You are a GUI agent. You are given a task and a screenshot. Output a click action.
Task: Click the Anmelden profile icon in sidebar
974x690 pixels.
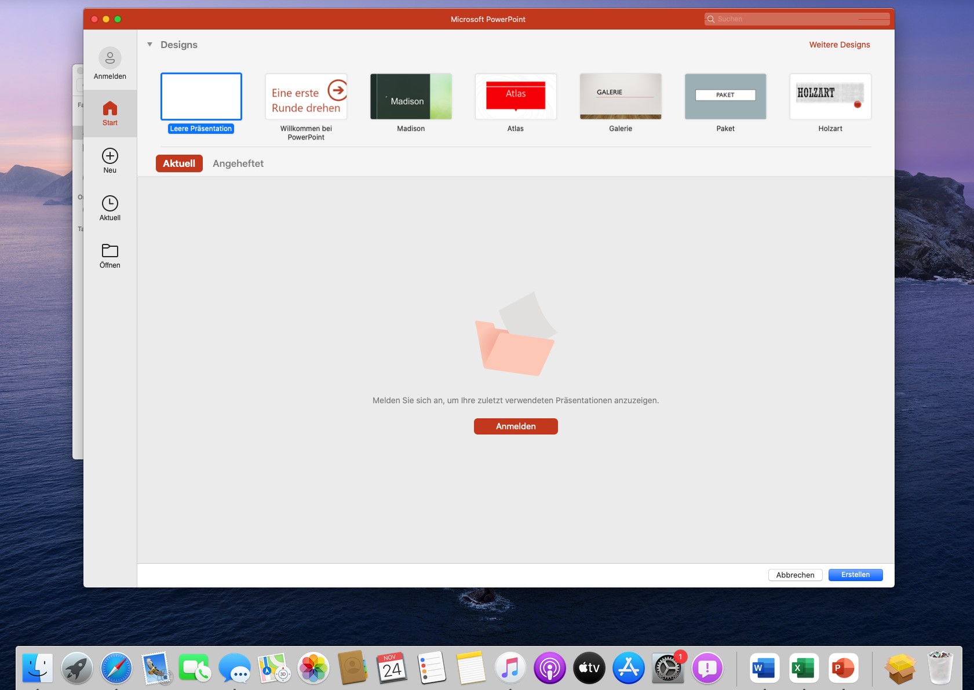tap(110, 59)
